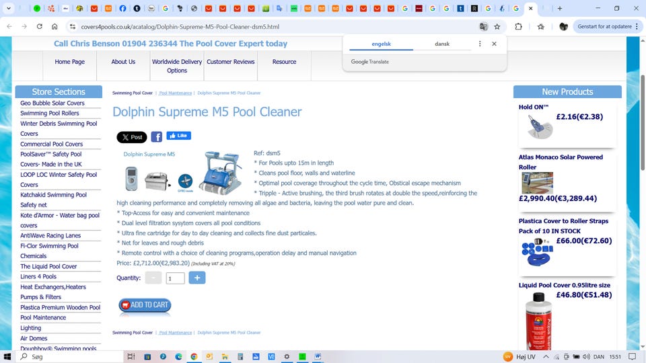Close the Google Translate popup
Image resolution: width=646 pixels, height=363 pixels.
click(x=494, y=44)
